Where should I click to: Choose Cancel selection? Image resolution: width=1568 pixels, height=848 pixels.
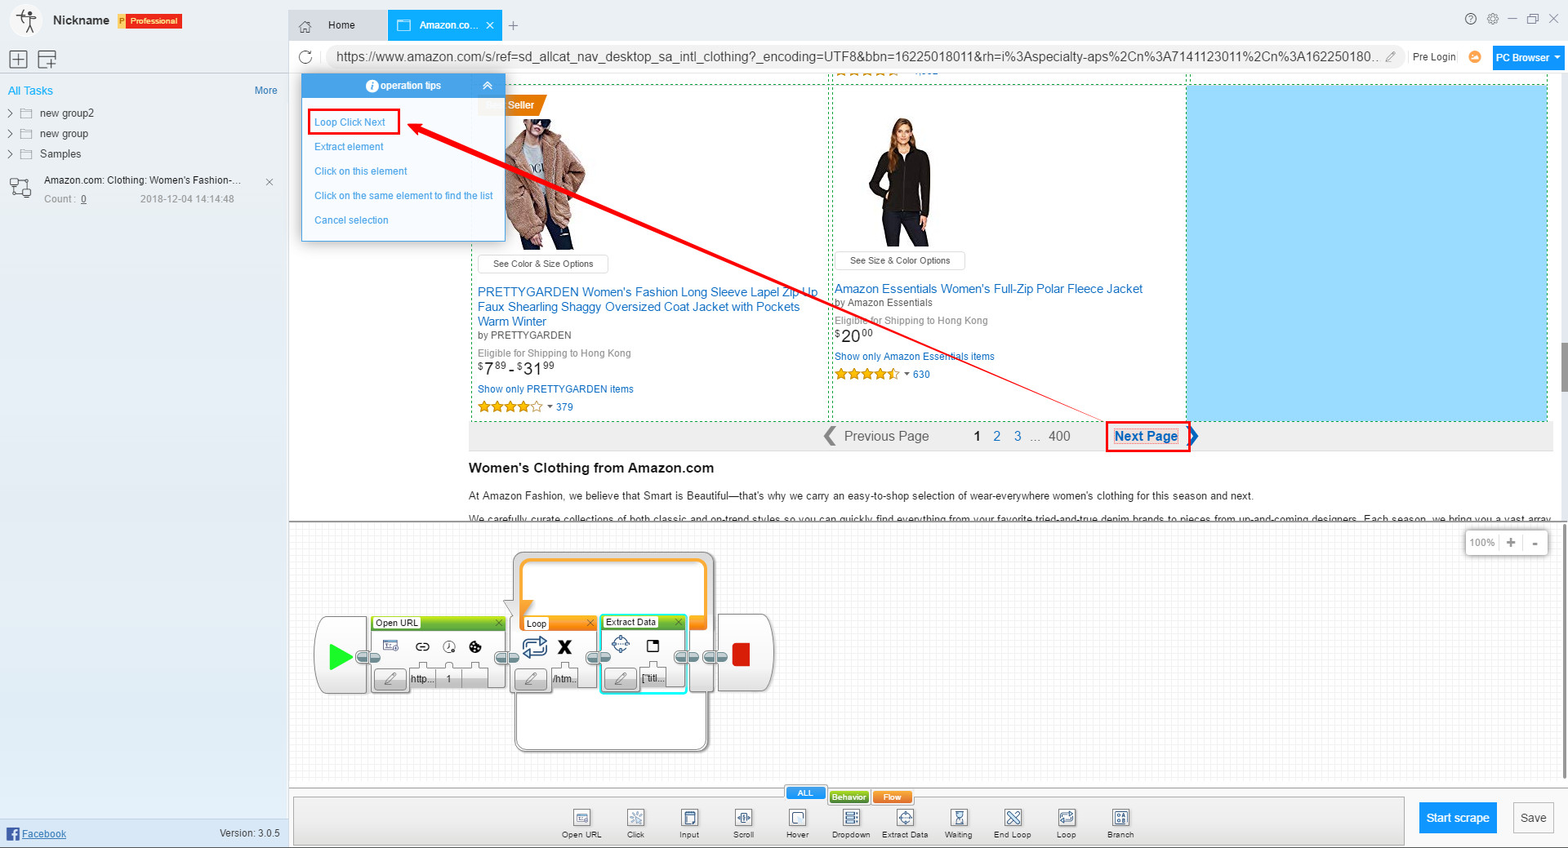(x=351, y=220)
